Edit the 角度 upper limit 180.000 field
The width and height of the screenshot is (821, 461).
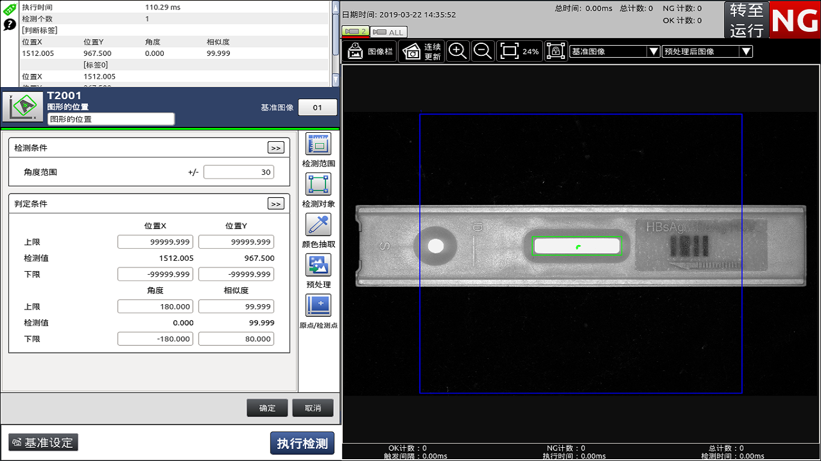pyautogui.click(x=156, y=307)
